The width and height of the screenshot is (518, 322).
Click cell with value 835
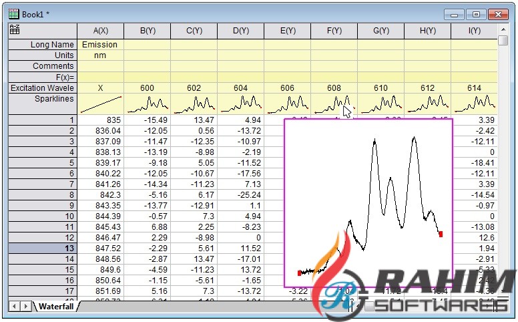click(x=100, y=120)
